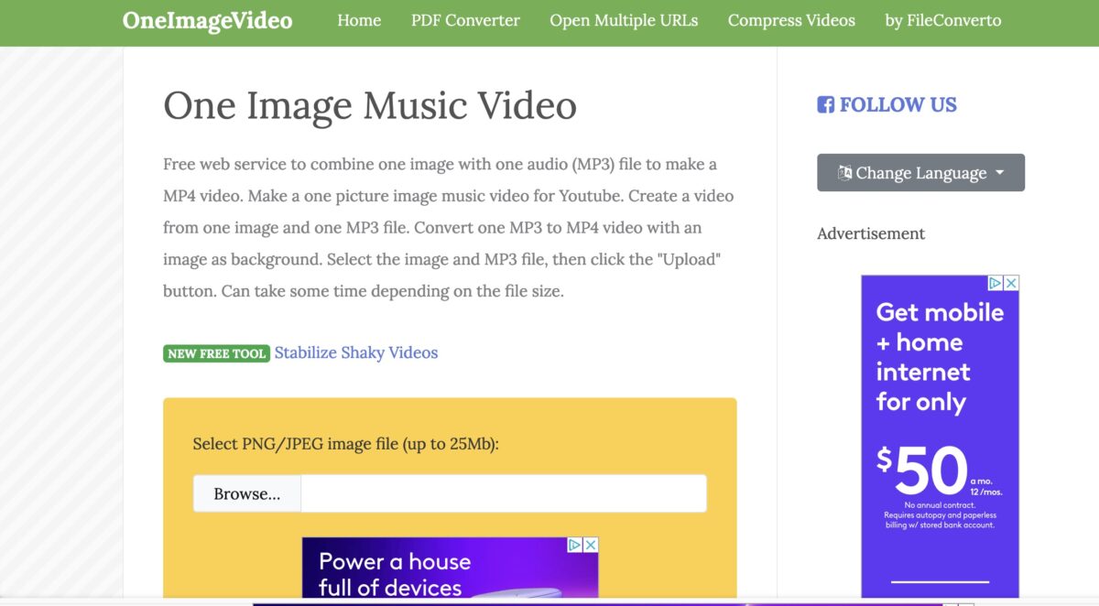Open the Power a house full of devices ad
Screen dimensions: 1099x606
pos(450,568)
